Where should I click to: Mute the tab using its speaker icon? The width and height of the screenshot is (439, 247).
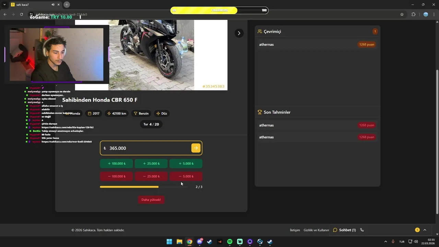[x=53, y=5]
